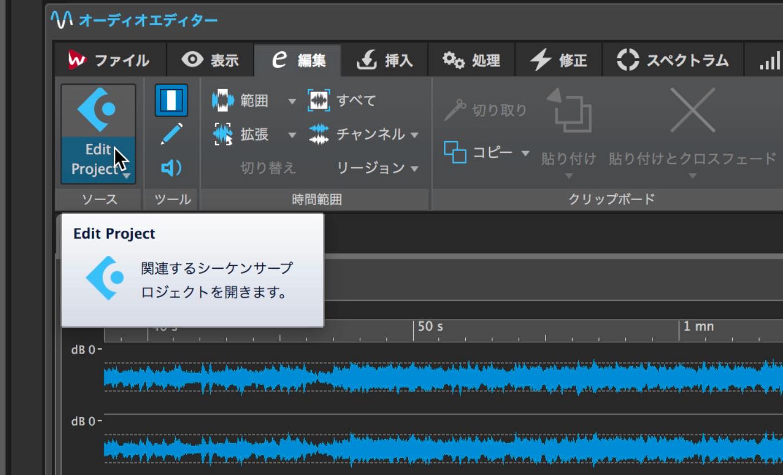
Task: Open the Edit Project dropdown arrow
Action: pyautogui.click(x=127, y=176)
